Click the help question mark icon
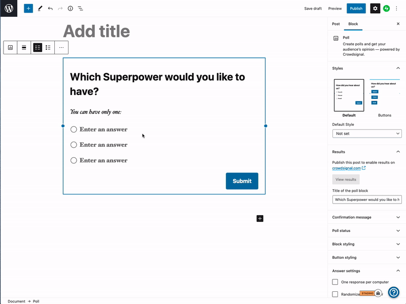 click(x=393, y=292)
